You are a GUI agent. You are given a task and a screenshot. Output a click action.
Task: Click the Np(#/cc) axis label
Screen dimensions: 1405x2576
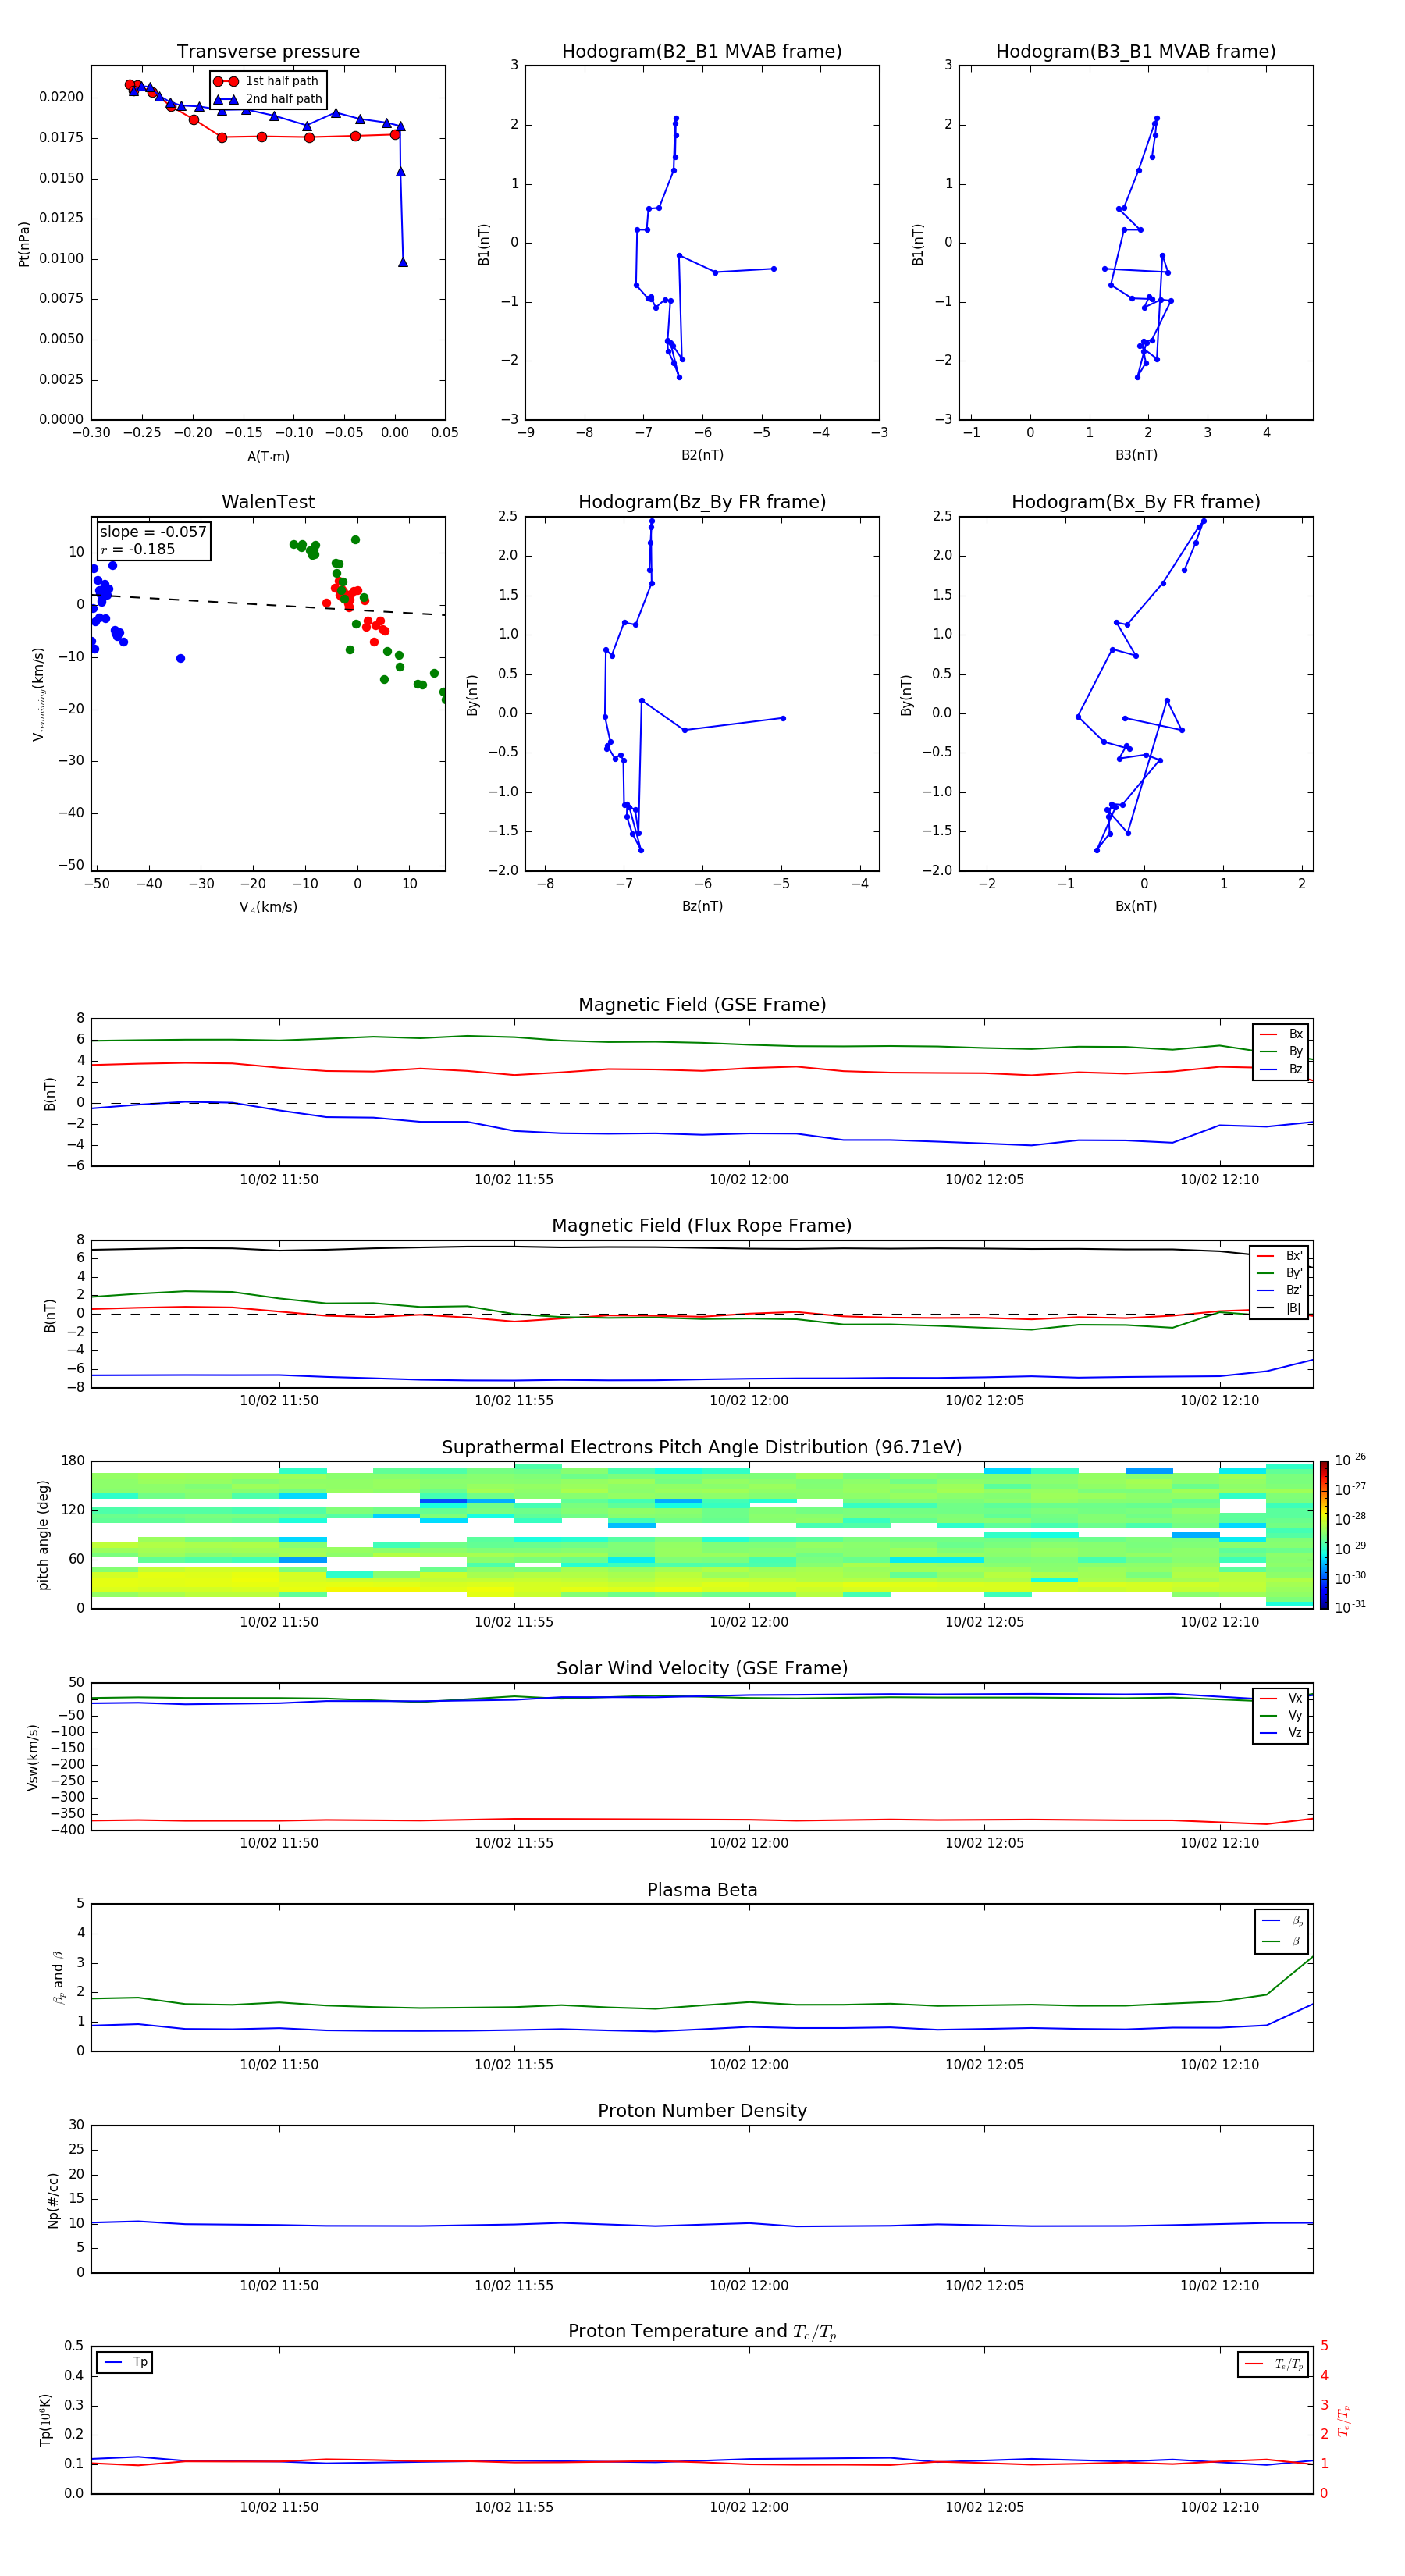(x=52, y=2200)
